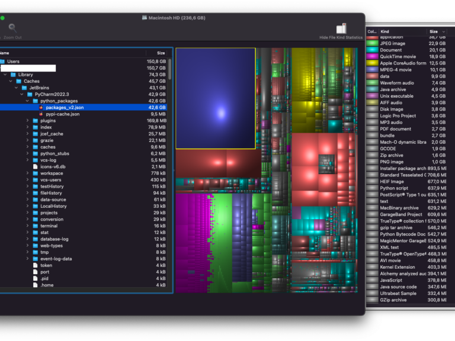Viewport: 455px width, 341px height.
Task: Click the Zoom Out magnifier icon
Action: click(12, 27)
